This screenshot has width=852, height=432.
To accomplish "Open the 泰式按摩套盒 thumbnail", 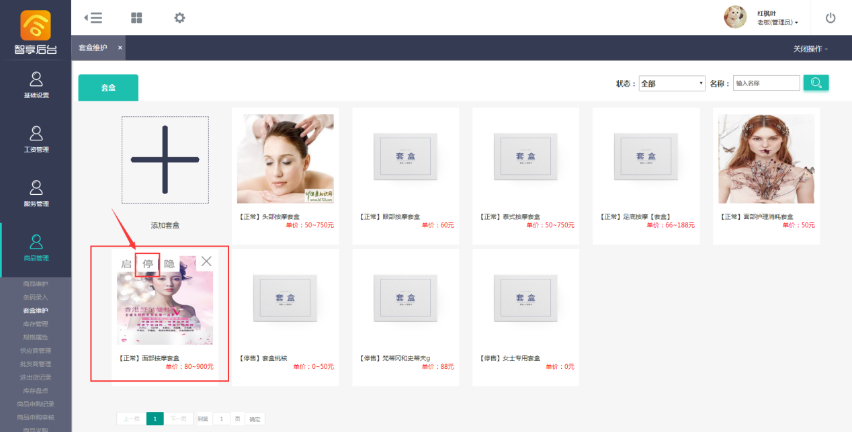I will pyautogui.click(x=526, y=159).
